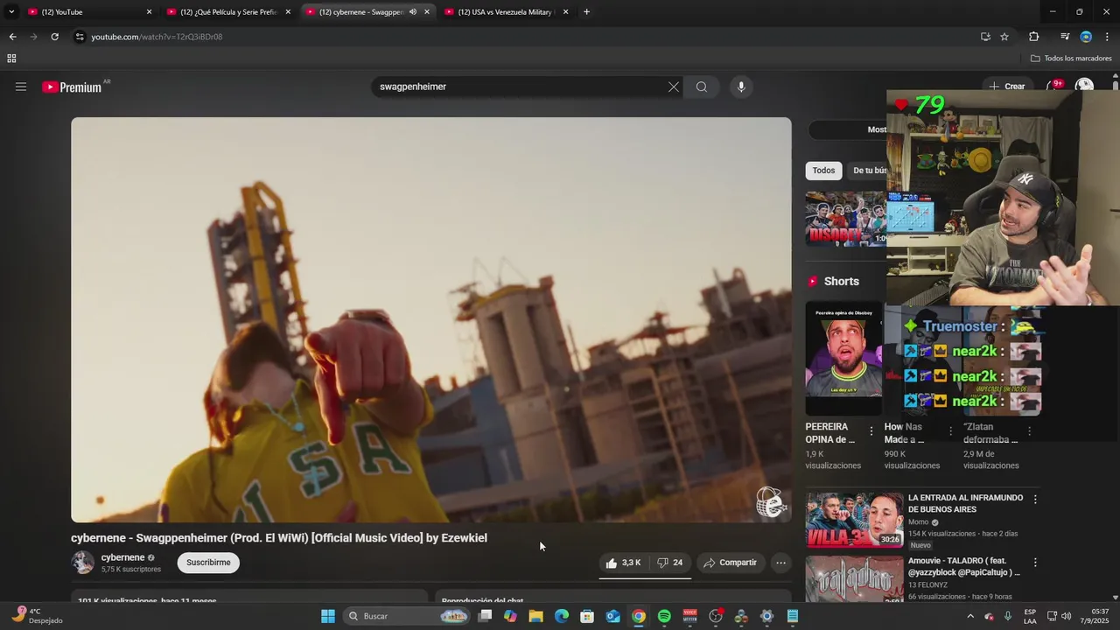The height and width of the screenshot is (630, 1120).
Task: Switch to ¿Qué Película y Serie tab
Action: (x=227, y=12)
